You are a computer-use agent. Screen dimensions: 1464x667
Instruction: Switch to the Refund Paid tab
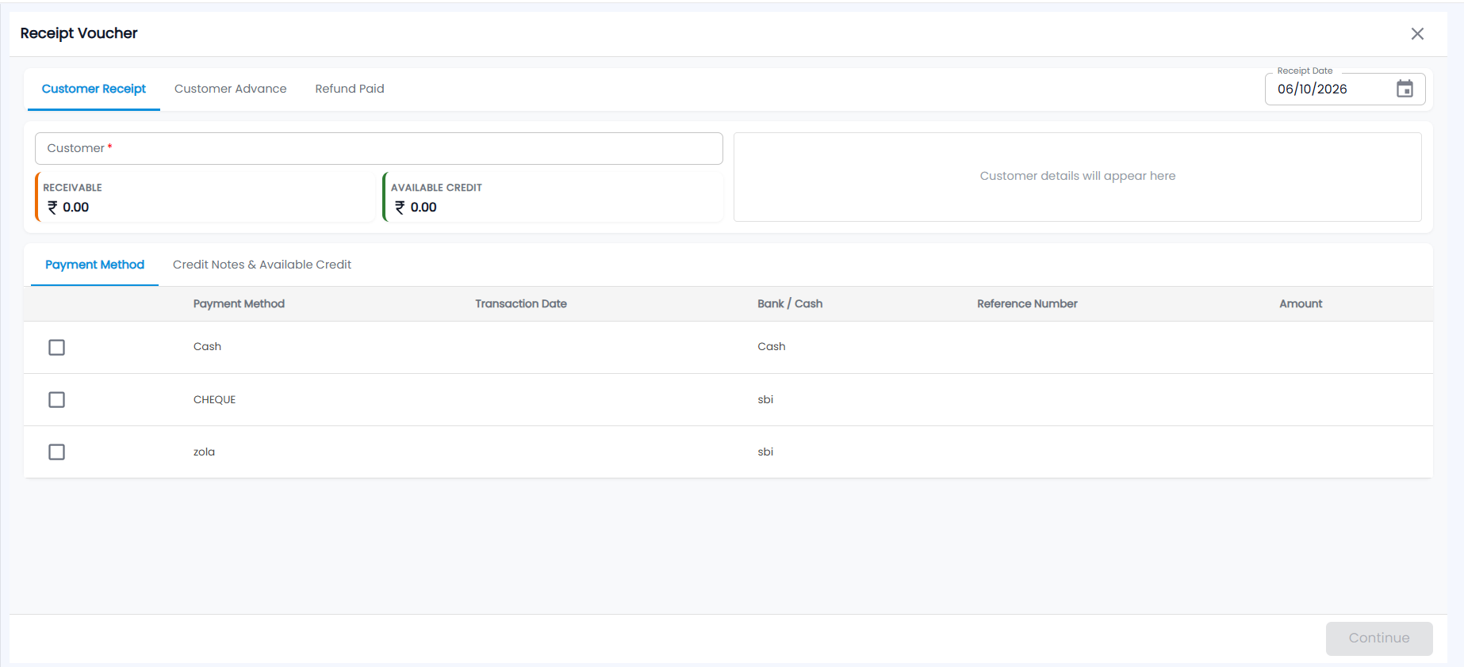pyautogui.click(x=350, y=89)
